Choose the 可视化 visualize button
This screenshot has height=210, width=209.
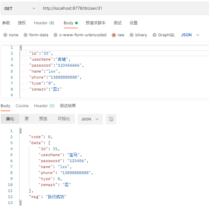pos(64,119)
